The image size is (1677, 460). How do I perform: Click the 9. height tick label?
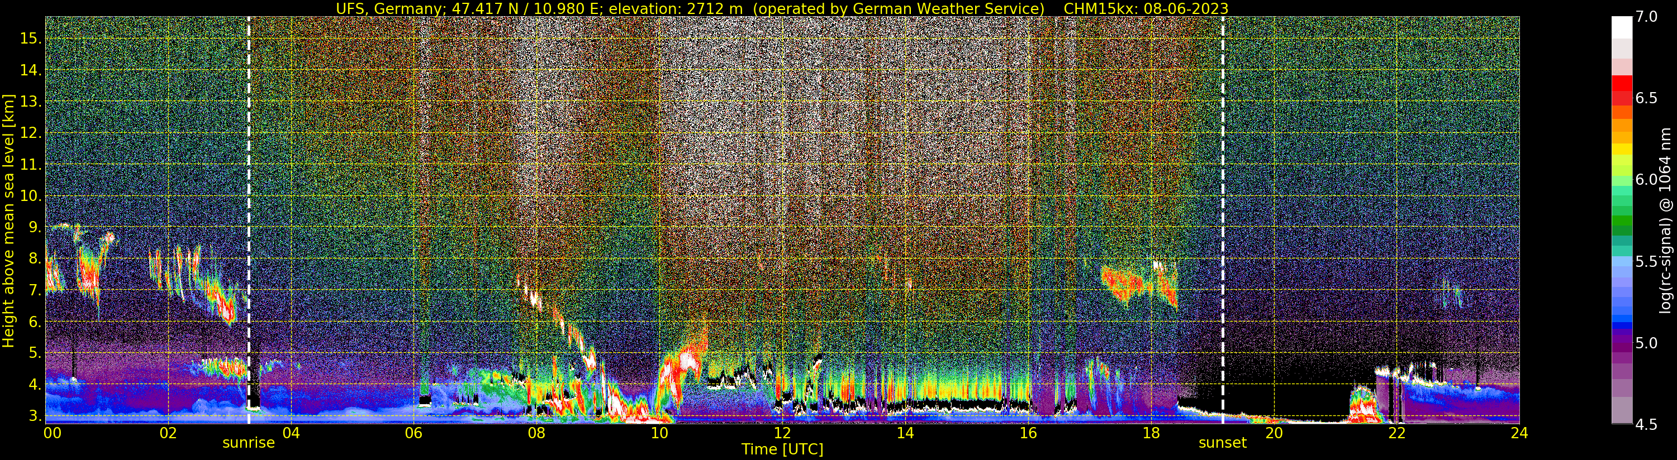coord(35,227)
